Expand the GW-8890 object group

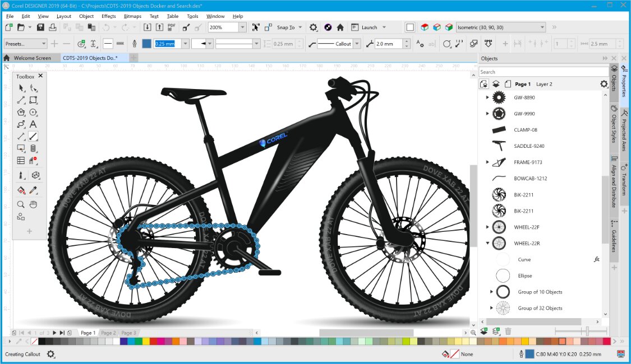point(487,97)
